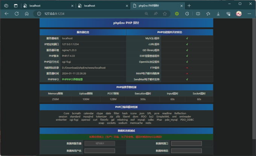Close the phpEnv PHP tab
Image resolution: width=256 pixels, height=156 pixels.
[x=181, y=6]
